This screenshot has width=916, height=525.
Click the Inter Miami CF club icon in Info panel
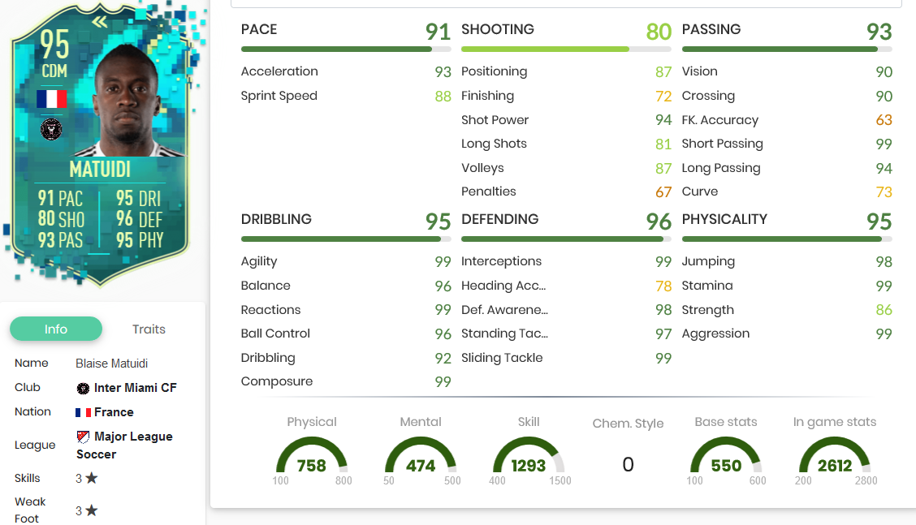point(81,387)
